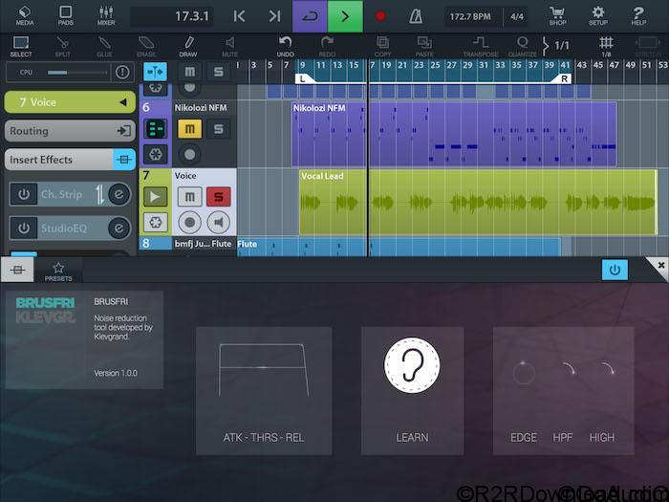This screenshot has height=502, width=669.
Task: Edit the 172.7 BPM tempo field
Action: 470,16
